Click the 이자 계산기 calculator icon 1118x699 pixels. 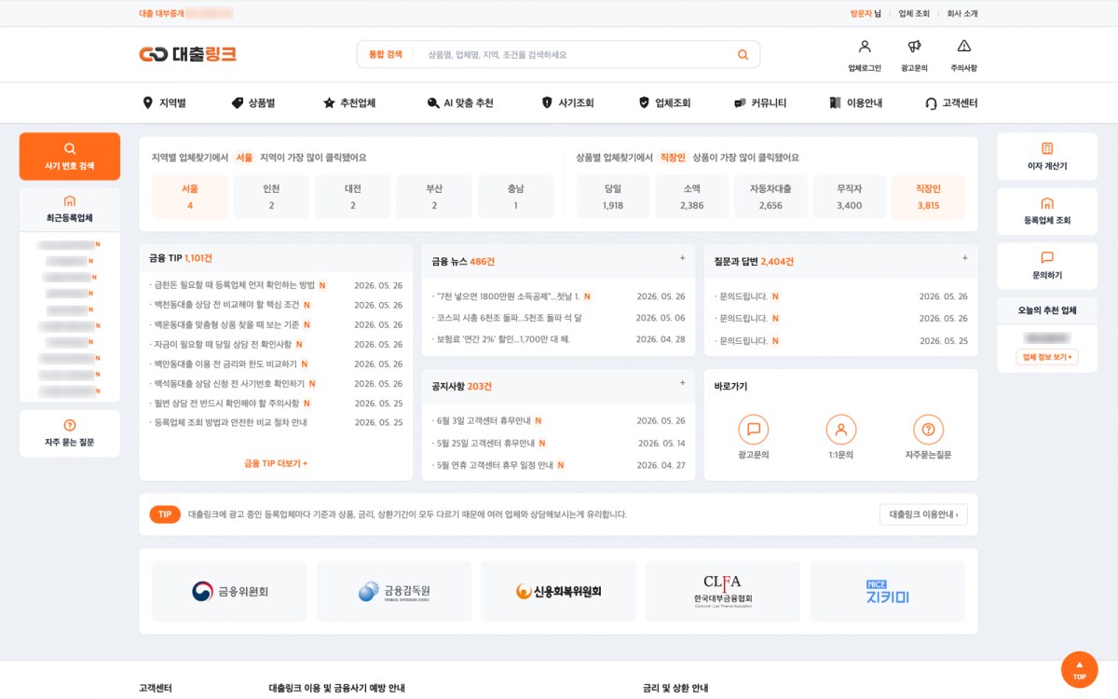(x=1047, y=148)
